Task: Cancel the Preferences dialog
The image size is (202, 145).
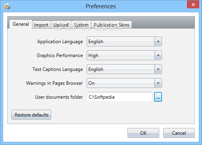Action: coord(179,133)
